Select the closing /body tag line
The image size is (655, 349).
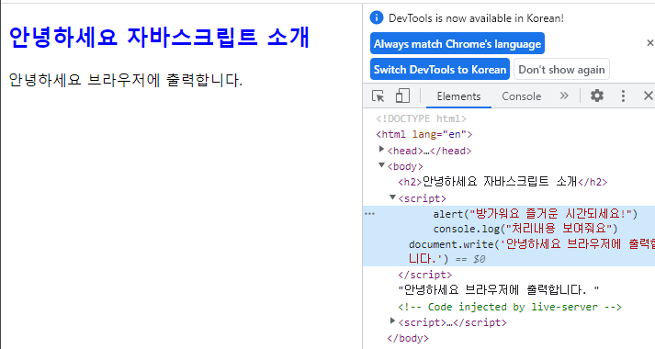click(x=408, y=338)
